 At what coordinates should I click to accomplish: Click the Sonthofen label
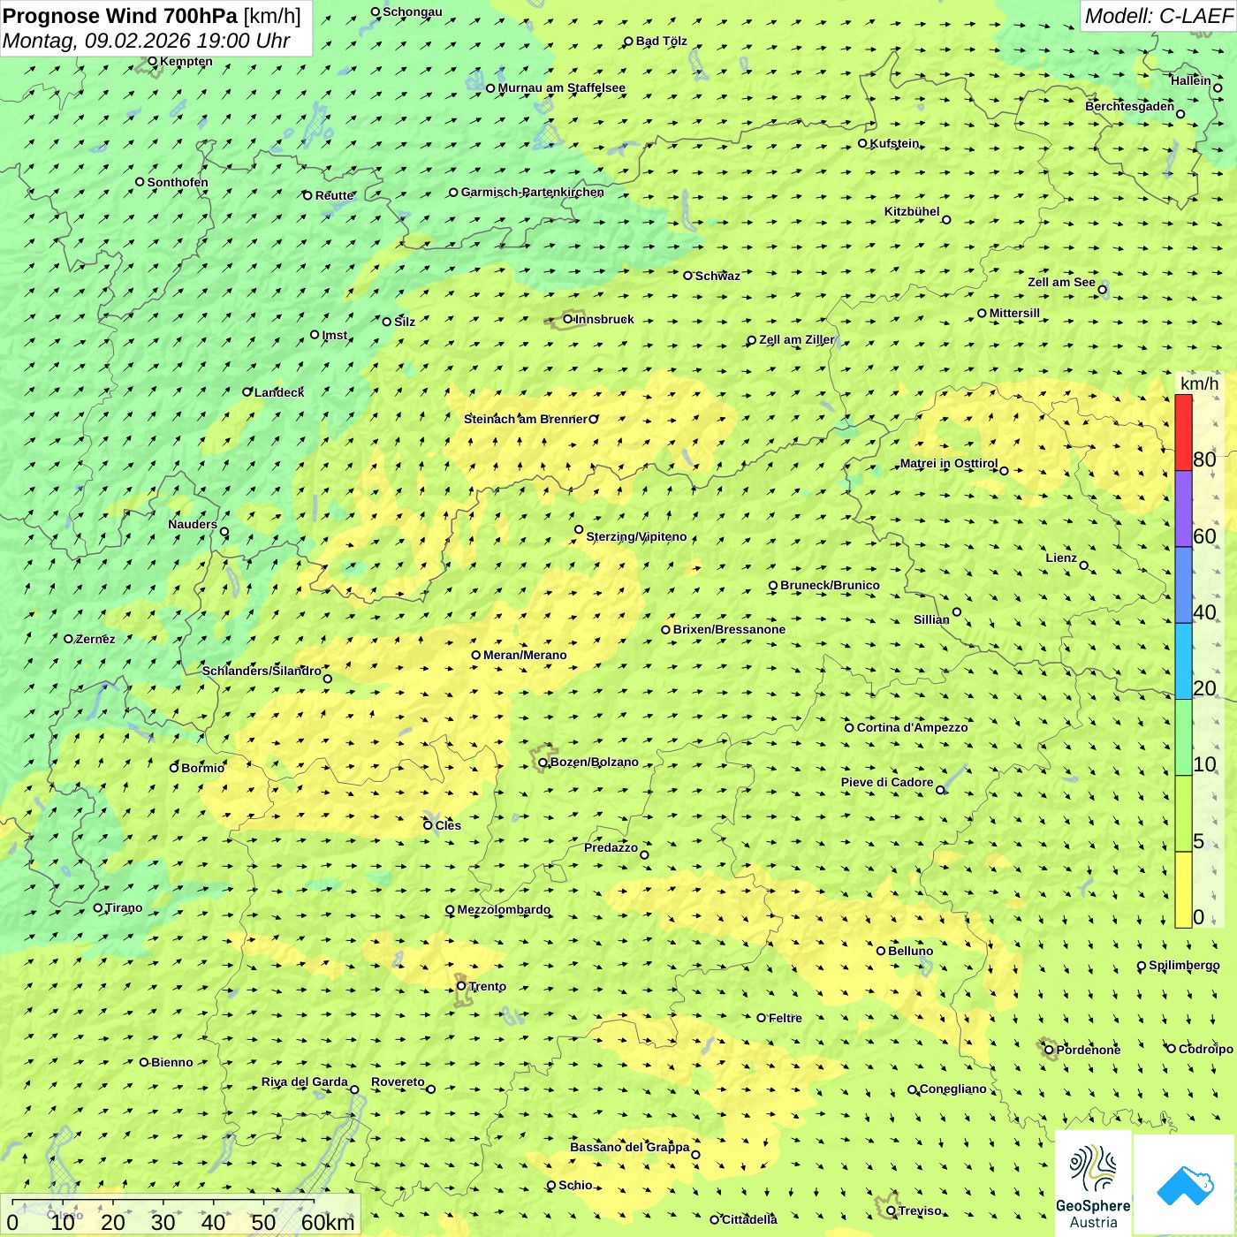click(x=178, y=182)
